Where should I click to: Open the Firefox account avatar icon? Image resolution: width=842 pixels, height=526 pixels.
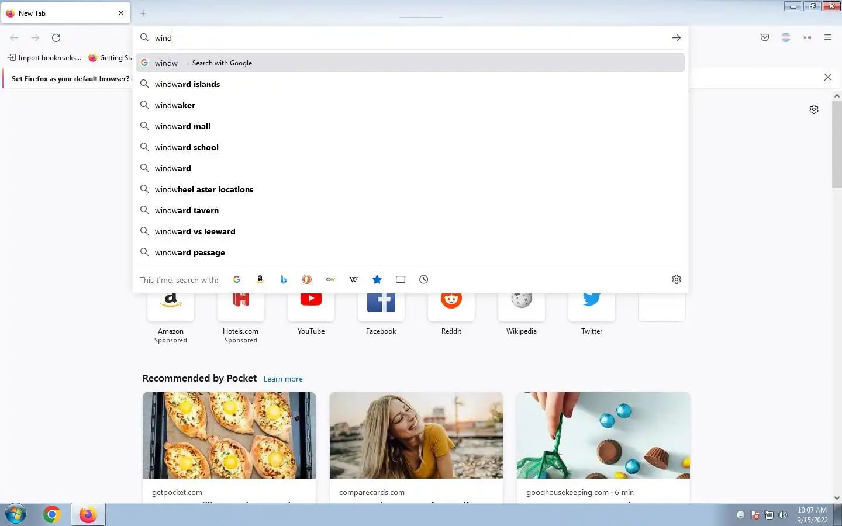pos(786,37)
